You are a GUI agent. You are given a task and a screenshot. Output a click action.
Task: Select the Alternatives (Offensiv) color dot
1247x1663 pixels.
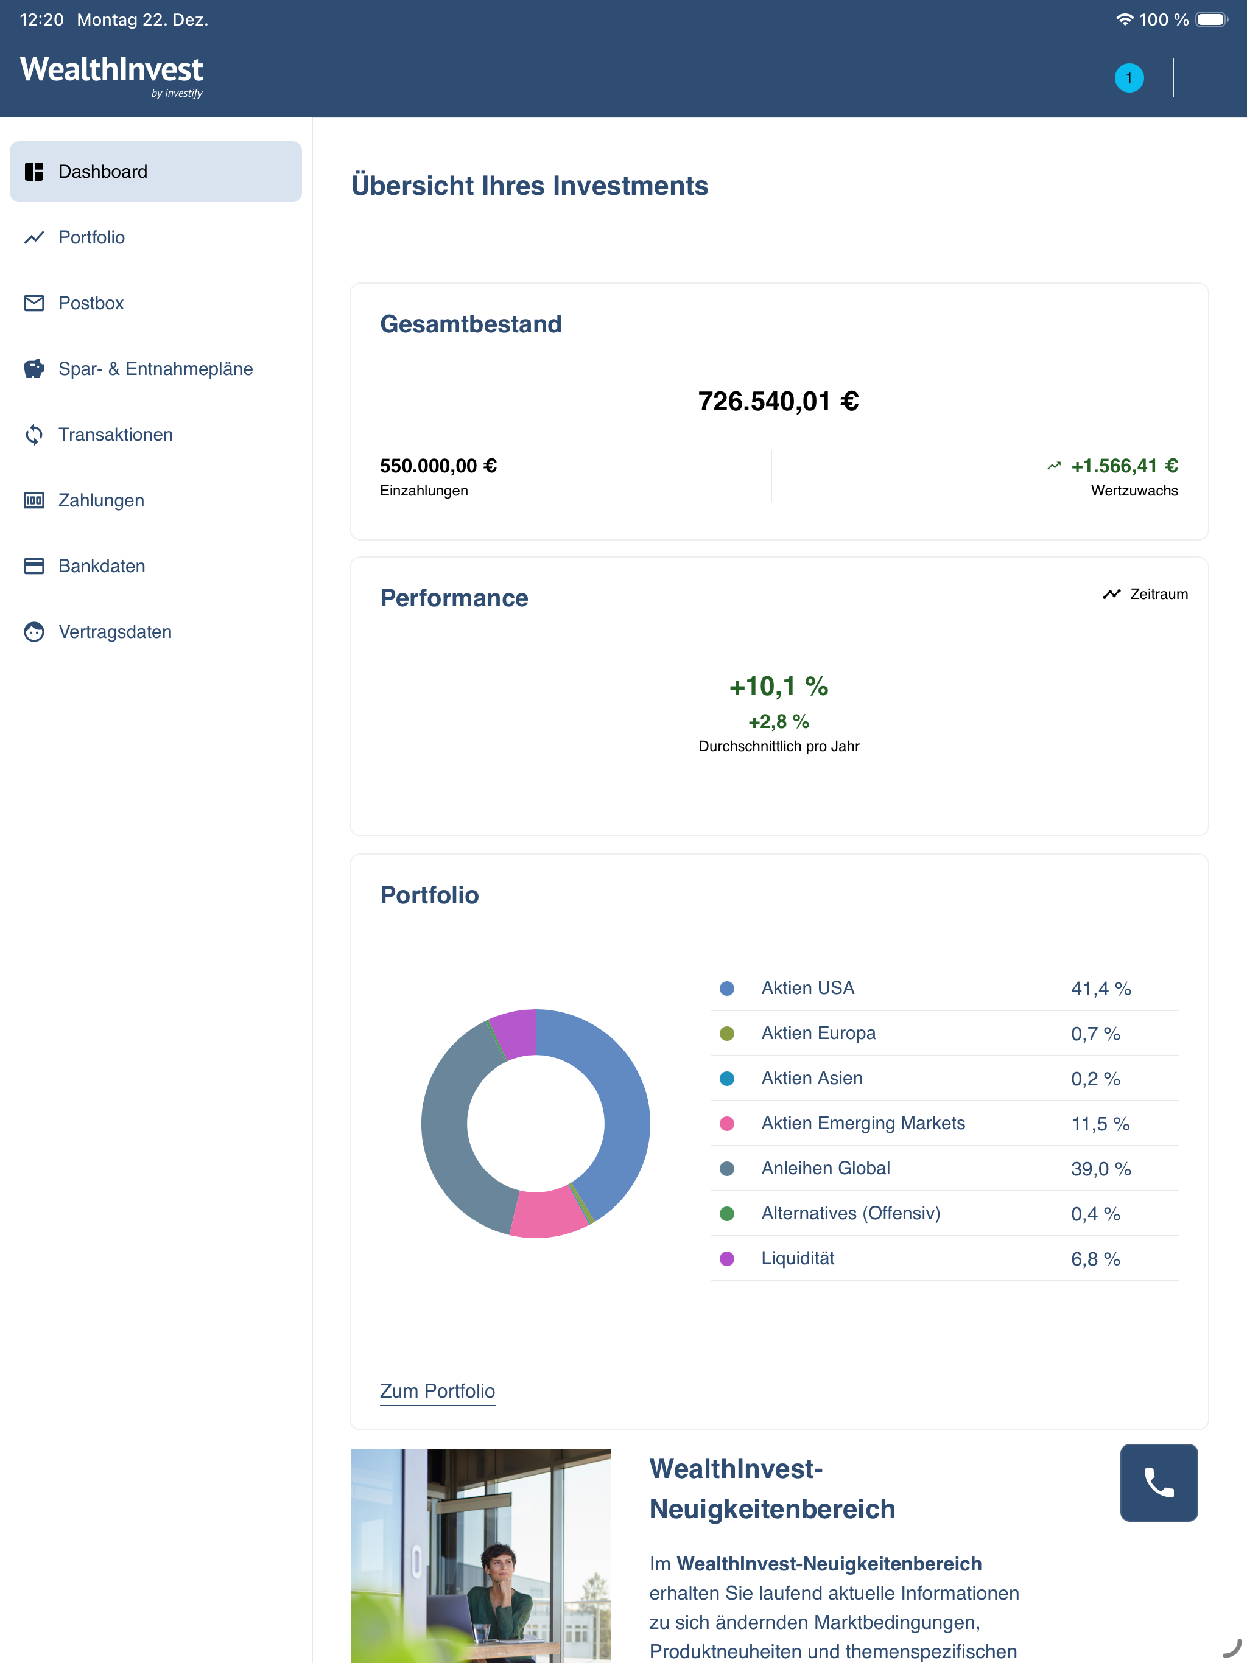726,1213
